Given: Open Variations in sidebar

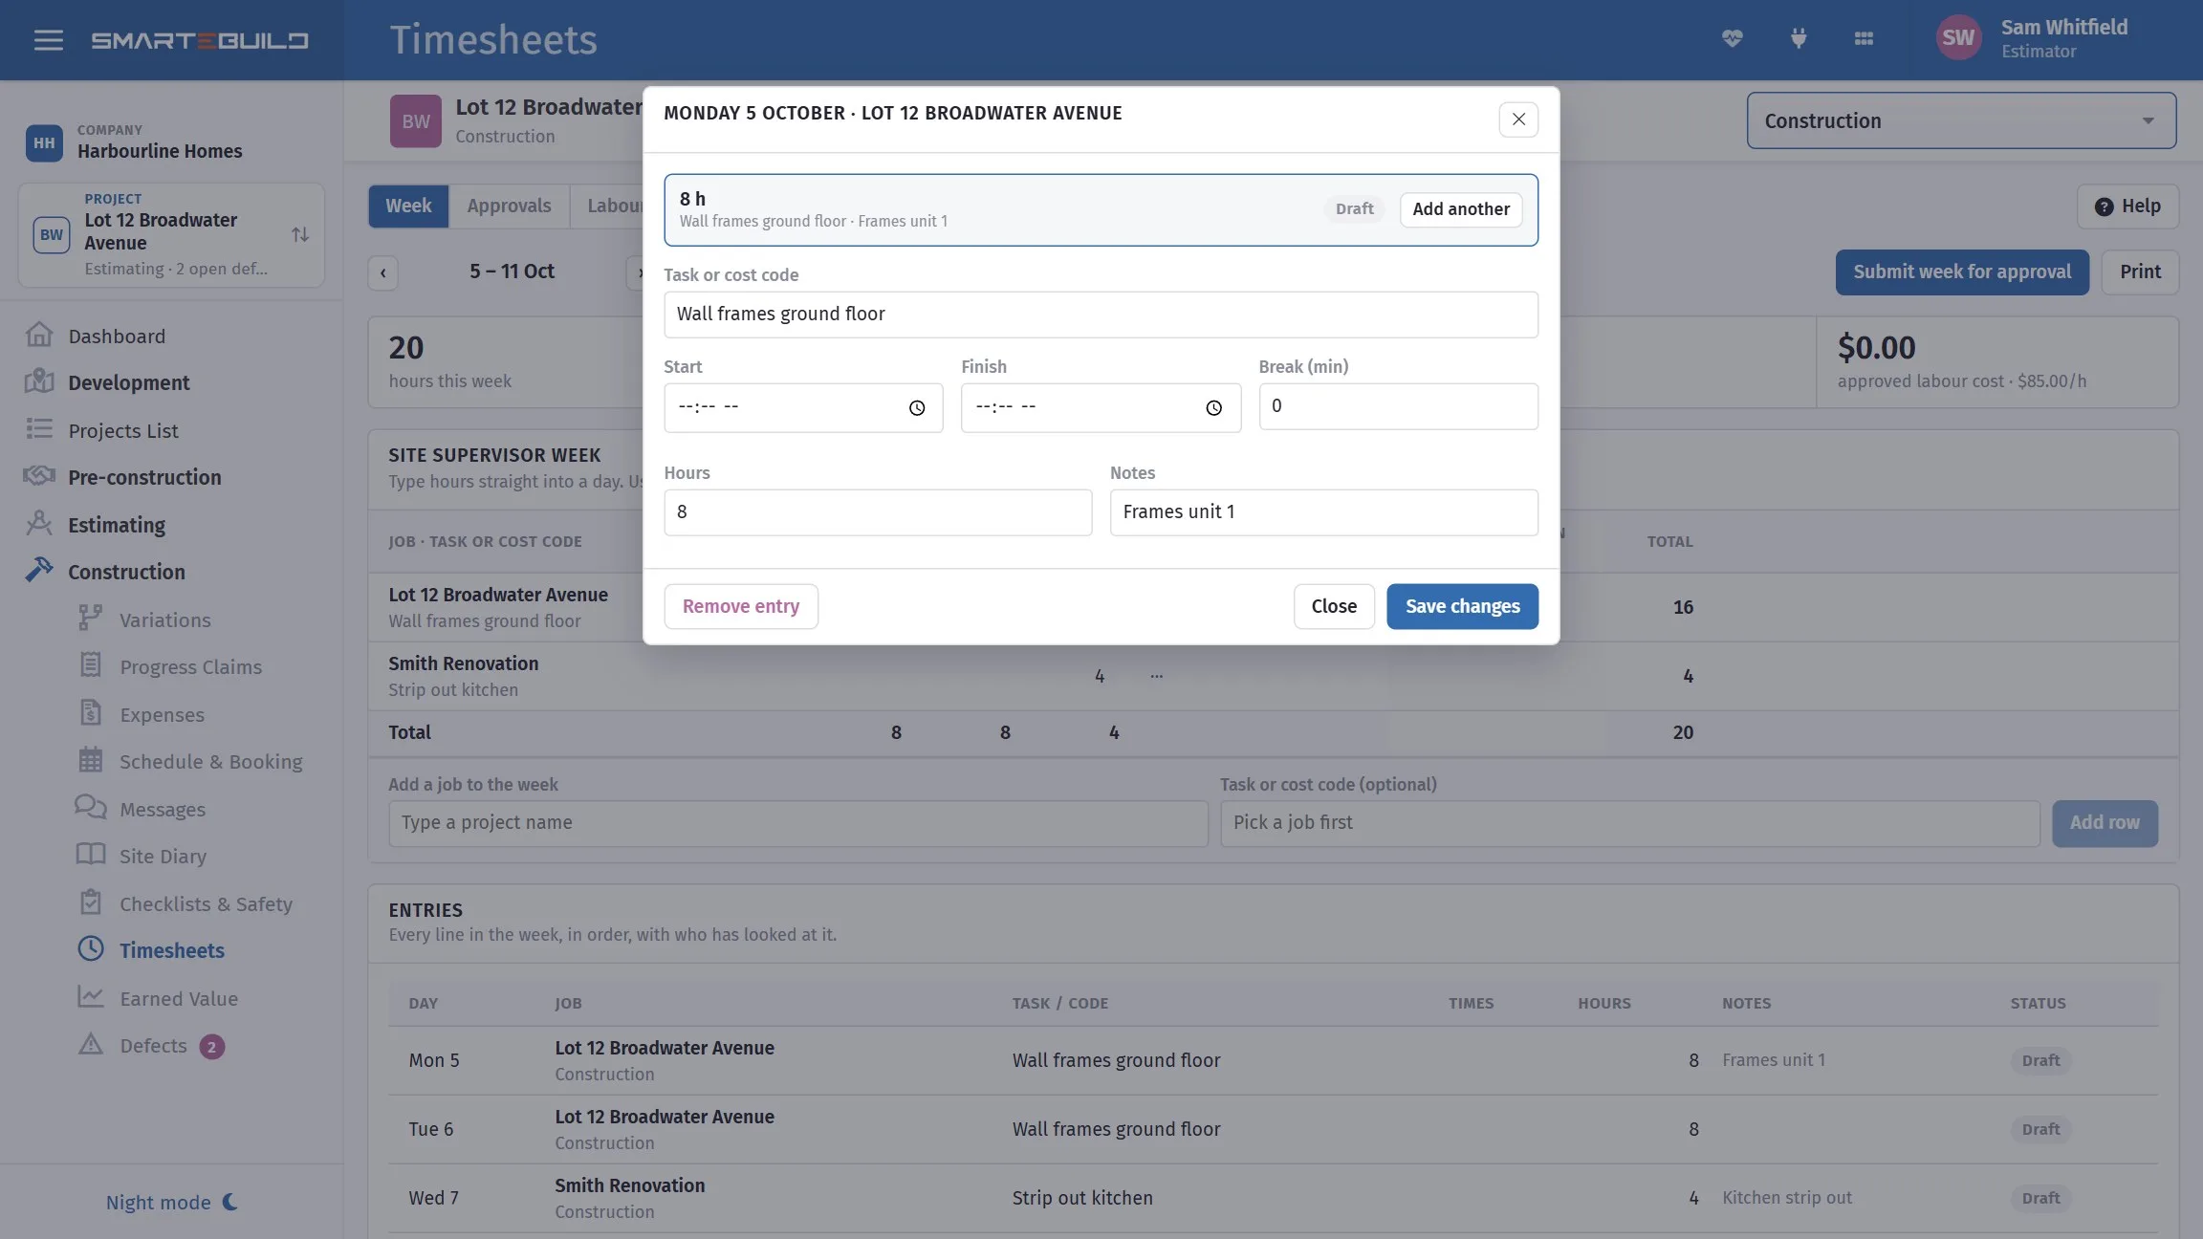Looking at the screenshot, I should [x=164, y=620].
